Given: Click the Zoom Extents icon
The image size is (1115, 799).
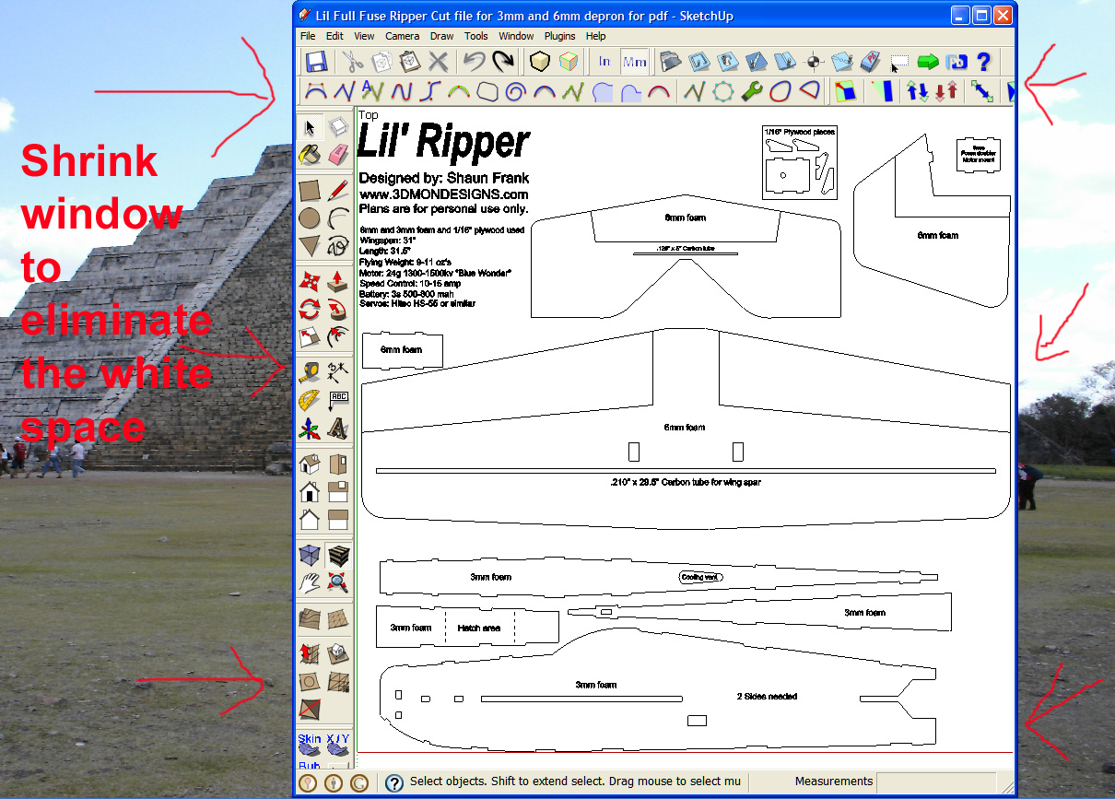Looking at the screenshot, I should [x=338, y=582].
